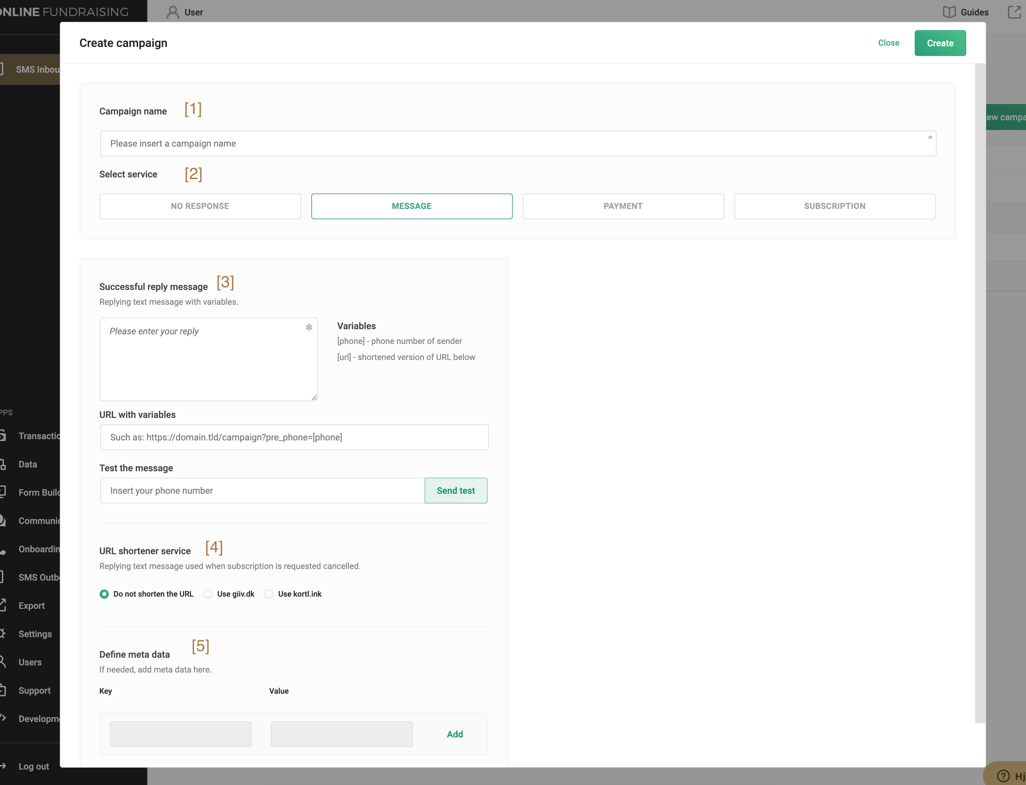Viewport: 1026px width, 785px height.
Task: Choose the Use kortl.ink radio option
Action: point(269,594)
